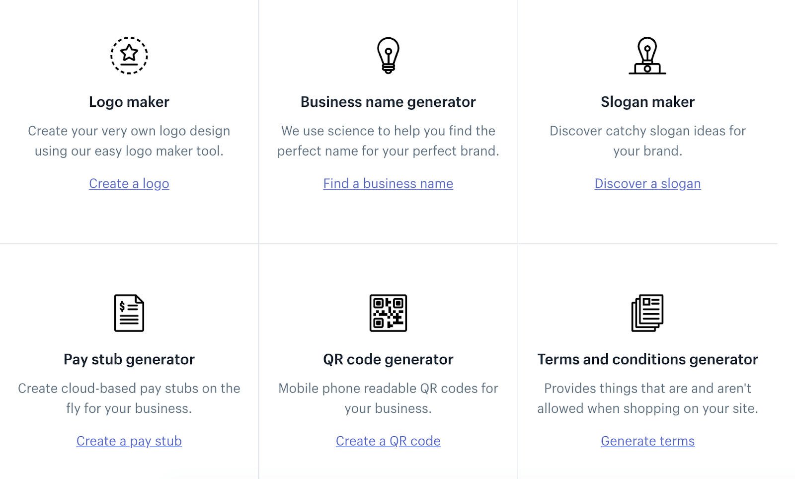Click Find a business name
795x479 pixels.
click(x=388, y=183)
